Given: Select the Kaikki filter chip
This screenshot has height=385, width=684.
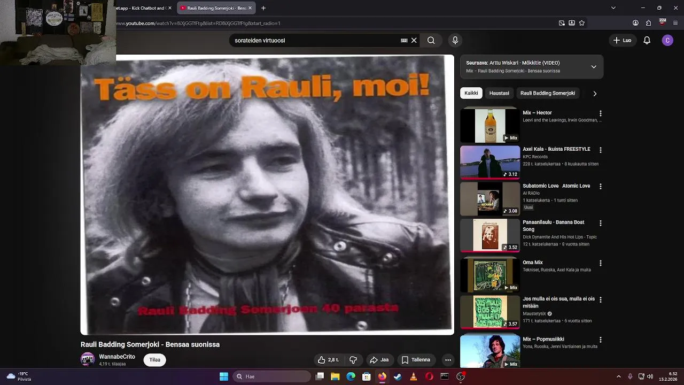Looking at the screenshot, I should click(471, 93).
